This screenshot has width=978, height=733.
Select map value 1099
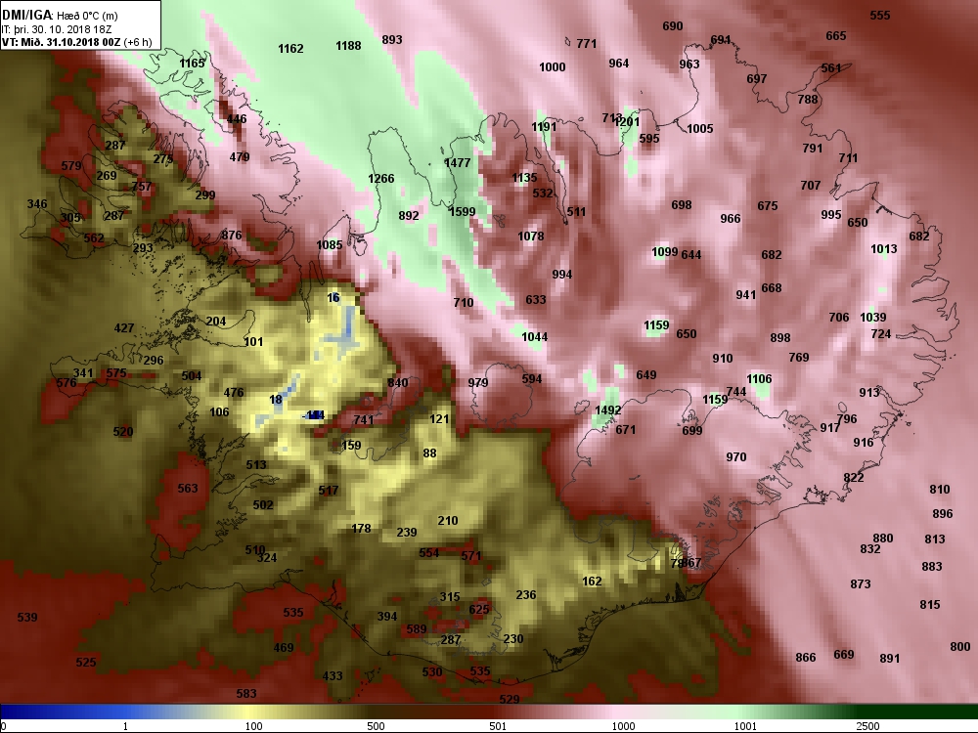click(664, 252)
